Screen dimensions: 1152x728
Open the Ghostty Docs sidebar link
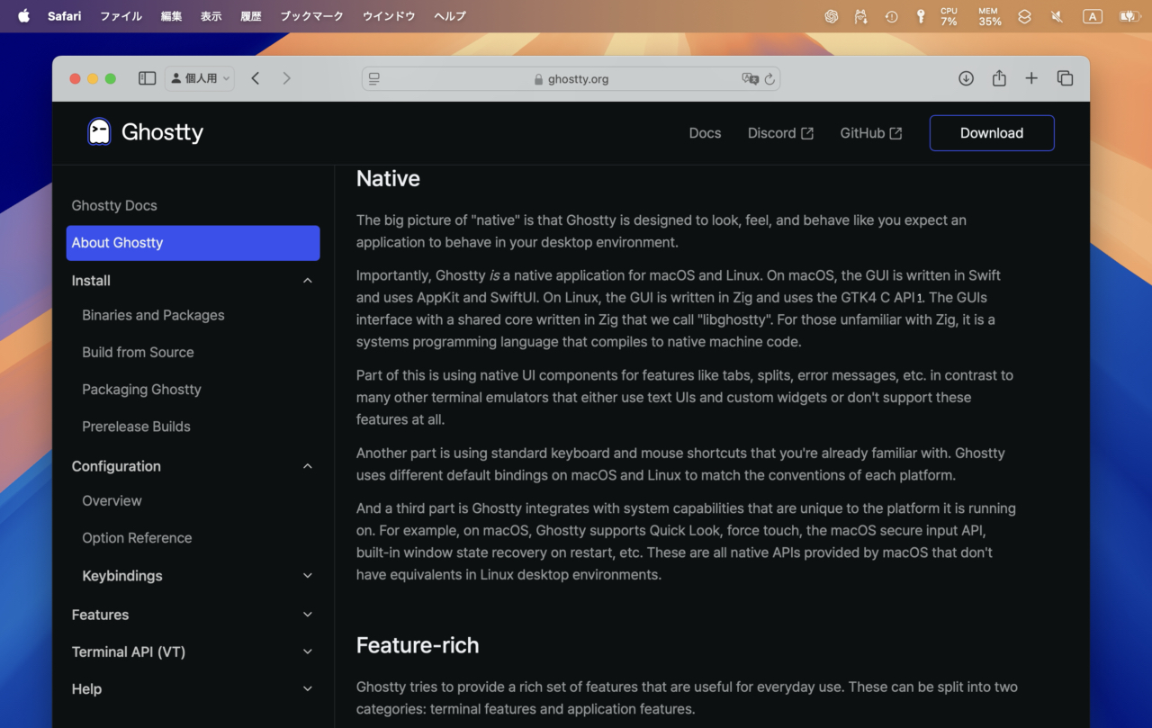[114, 205]
